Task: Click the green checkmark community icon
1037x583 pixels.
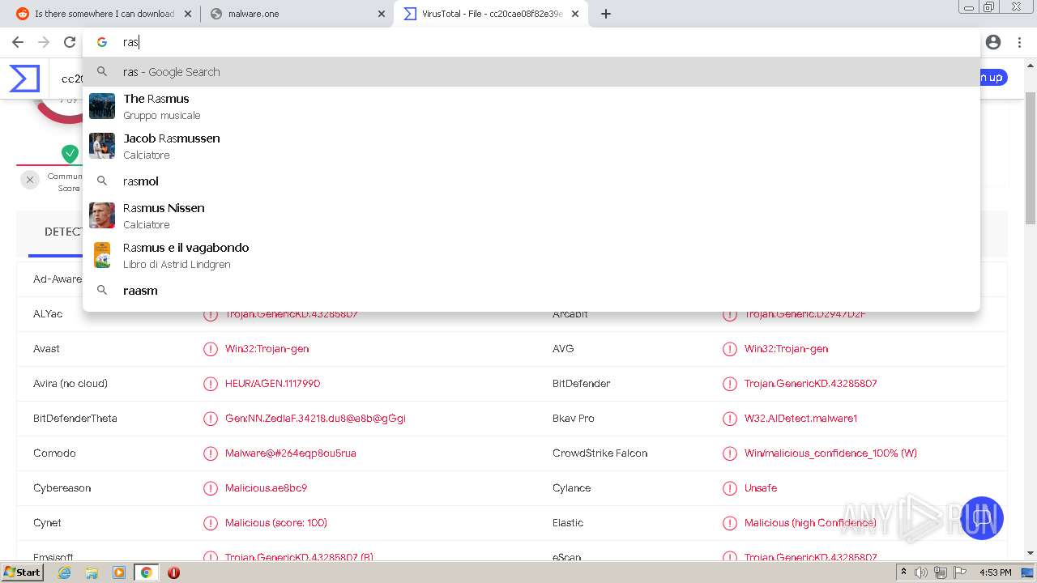Action: (70, 153)
